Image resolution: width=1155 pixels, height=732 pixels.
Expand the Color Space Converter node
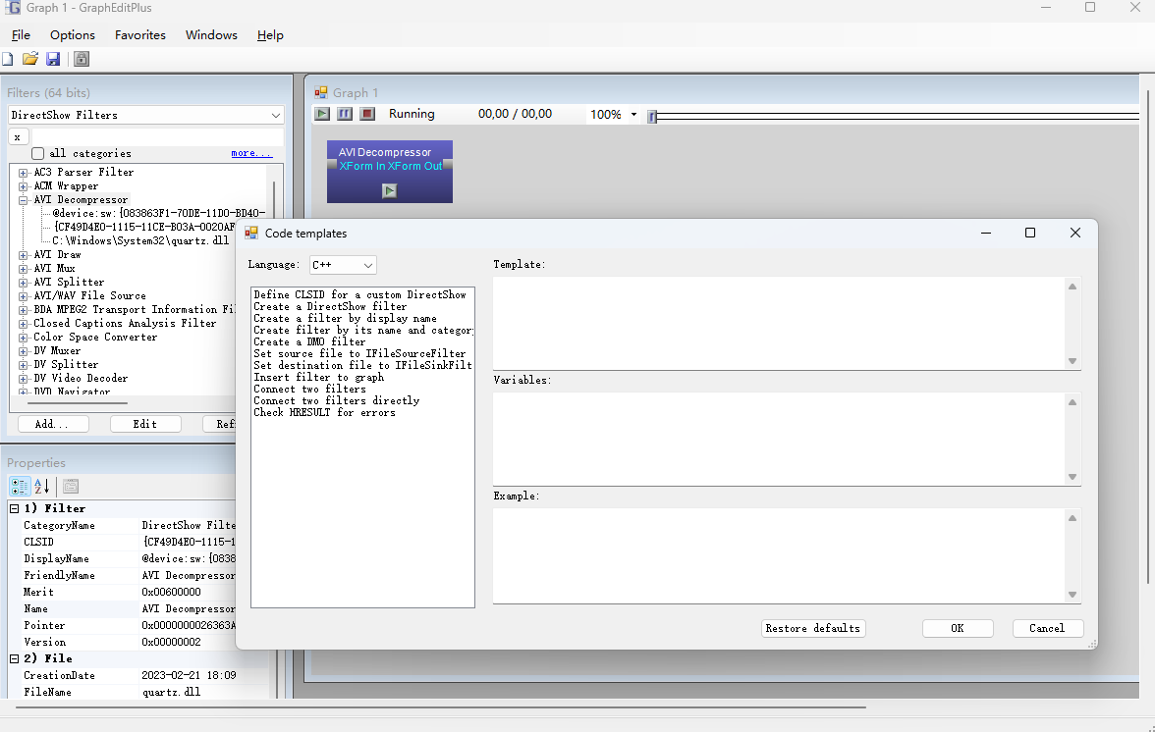[x=23, y=338]
